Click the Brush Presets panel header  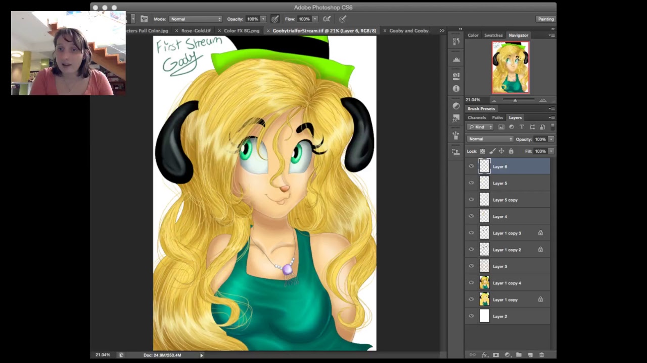point(481,109)
